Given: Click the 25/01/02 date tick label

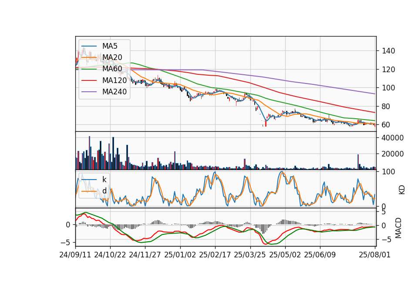Looking at the screenshot, I should (x=180, y=255).
